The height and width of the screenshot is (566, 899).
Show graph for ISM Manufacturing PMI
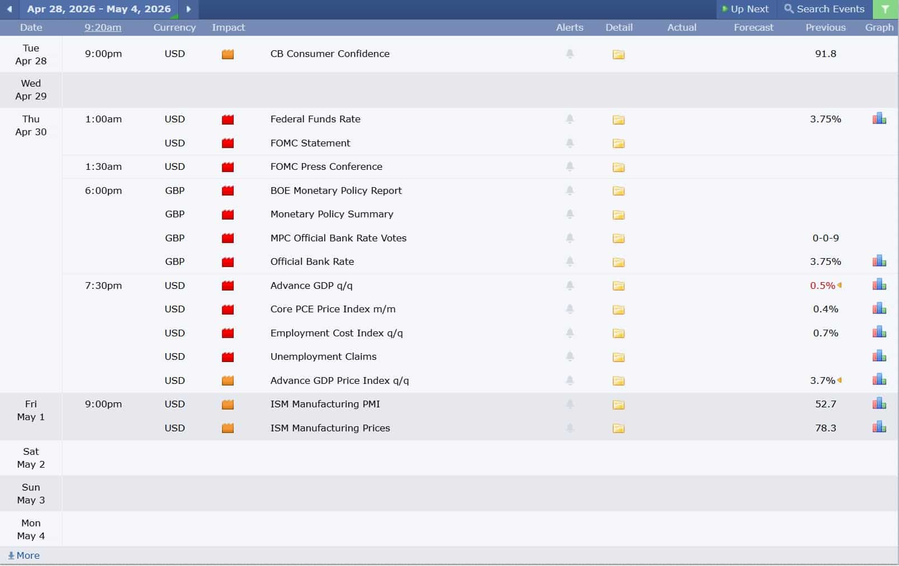(879, 403)
